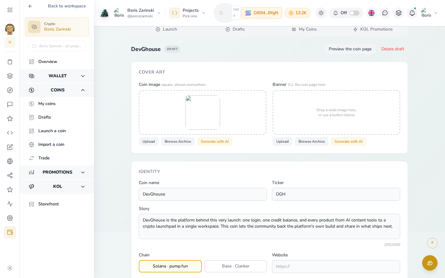
Task: Switch to the My Coins tab
Action: [304, 29]
